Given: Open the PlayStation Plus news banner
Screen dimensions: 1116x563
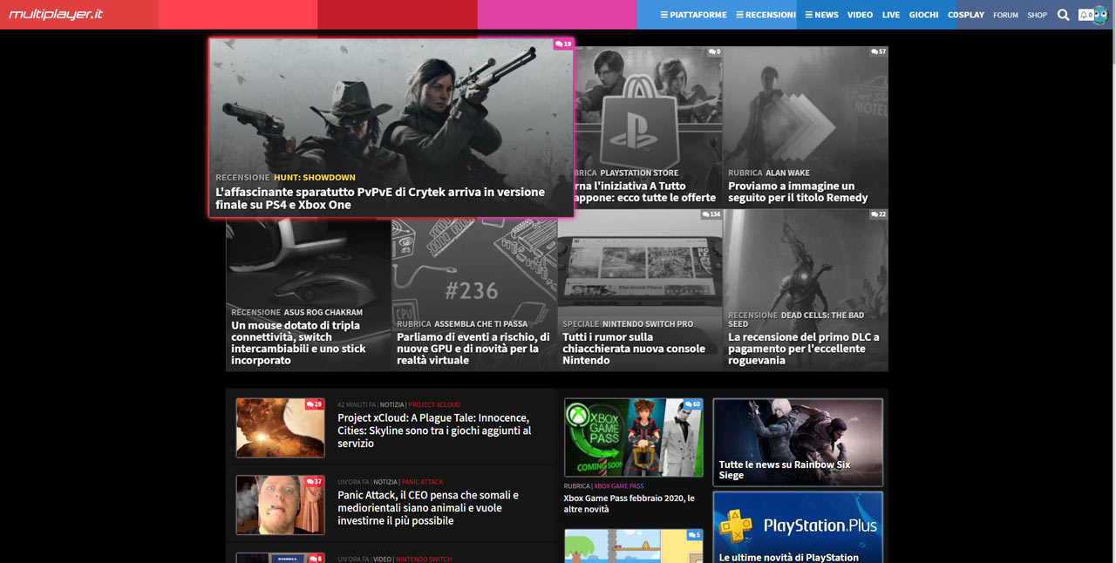Looking at the screenshot, I should click(x=798, y=527).
